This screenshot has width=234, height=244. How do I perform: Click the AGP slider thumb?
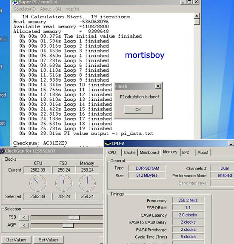pyautogui.click(x=68, y=225)
